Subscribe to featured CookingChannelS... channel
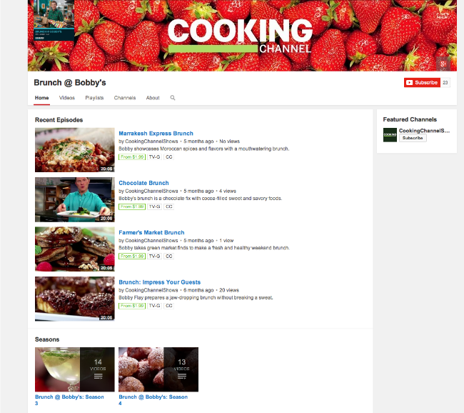The image size is (464, 413). pyautogui.click(x=413, y=138)
